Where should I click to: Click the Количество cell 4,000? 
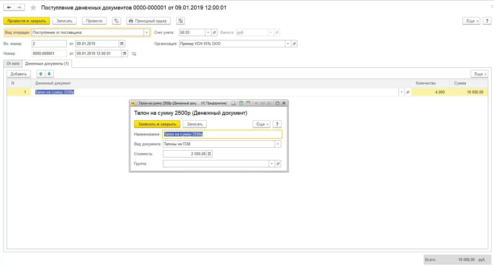coord(430,93)
